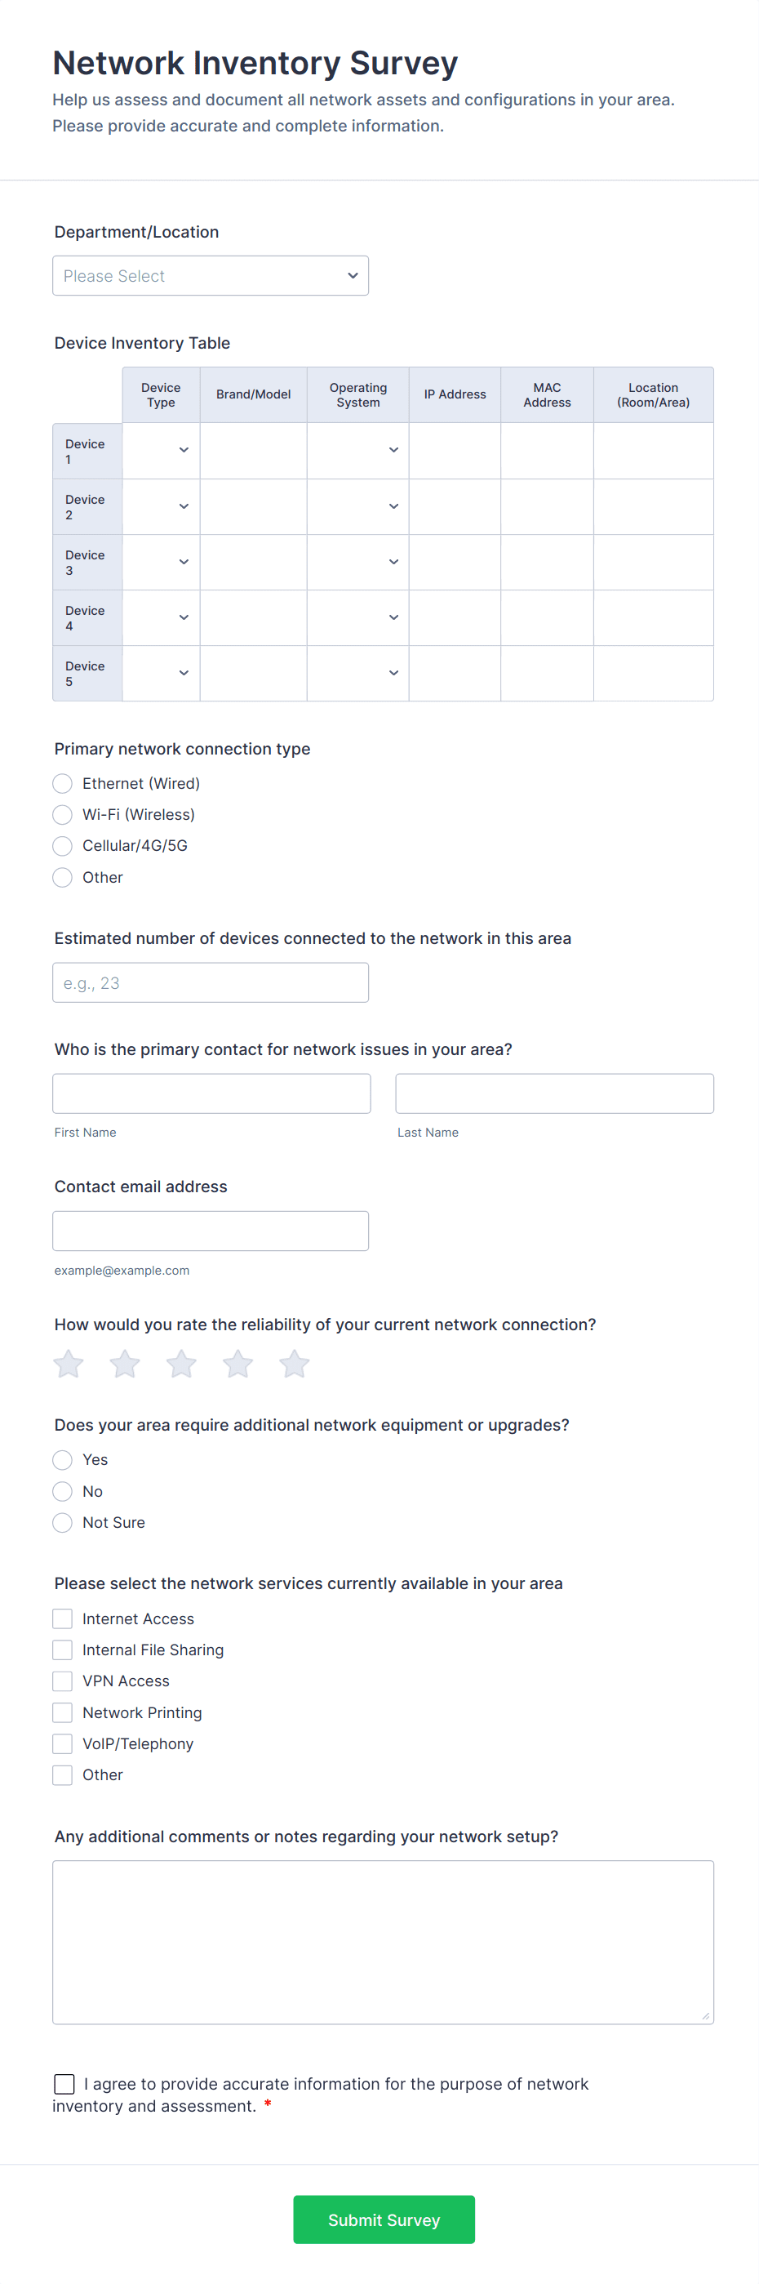
Task: Click the additional comments text area
Action: (383, 1942)
